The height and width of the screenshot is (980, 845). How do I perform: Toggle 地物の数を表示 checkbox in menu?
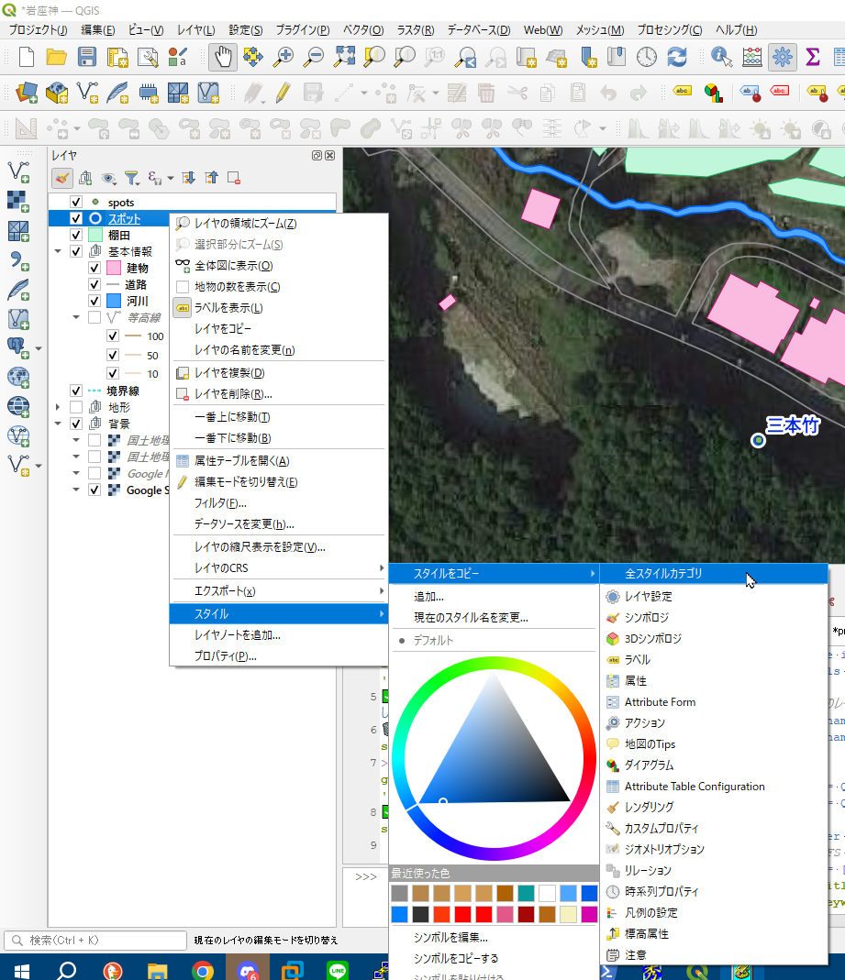183,287
